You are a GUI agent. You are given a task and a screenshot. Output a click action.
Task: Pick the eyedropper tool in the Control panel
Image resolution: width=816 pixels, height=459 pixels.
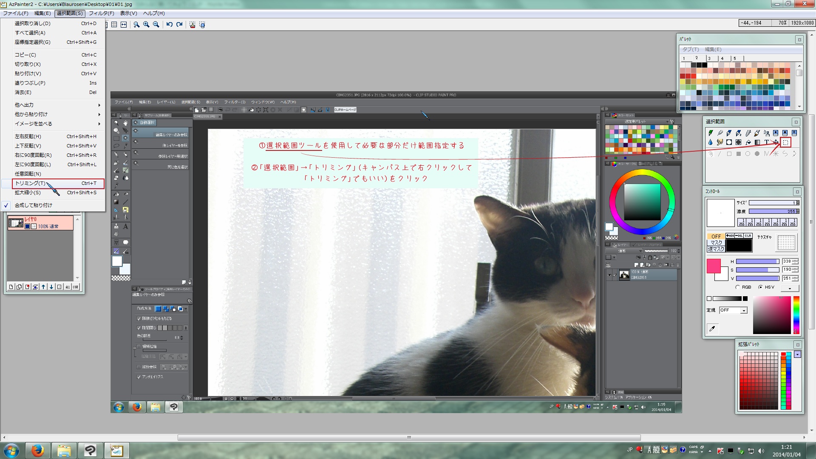[x=712, y=328]
